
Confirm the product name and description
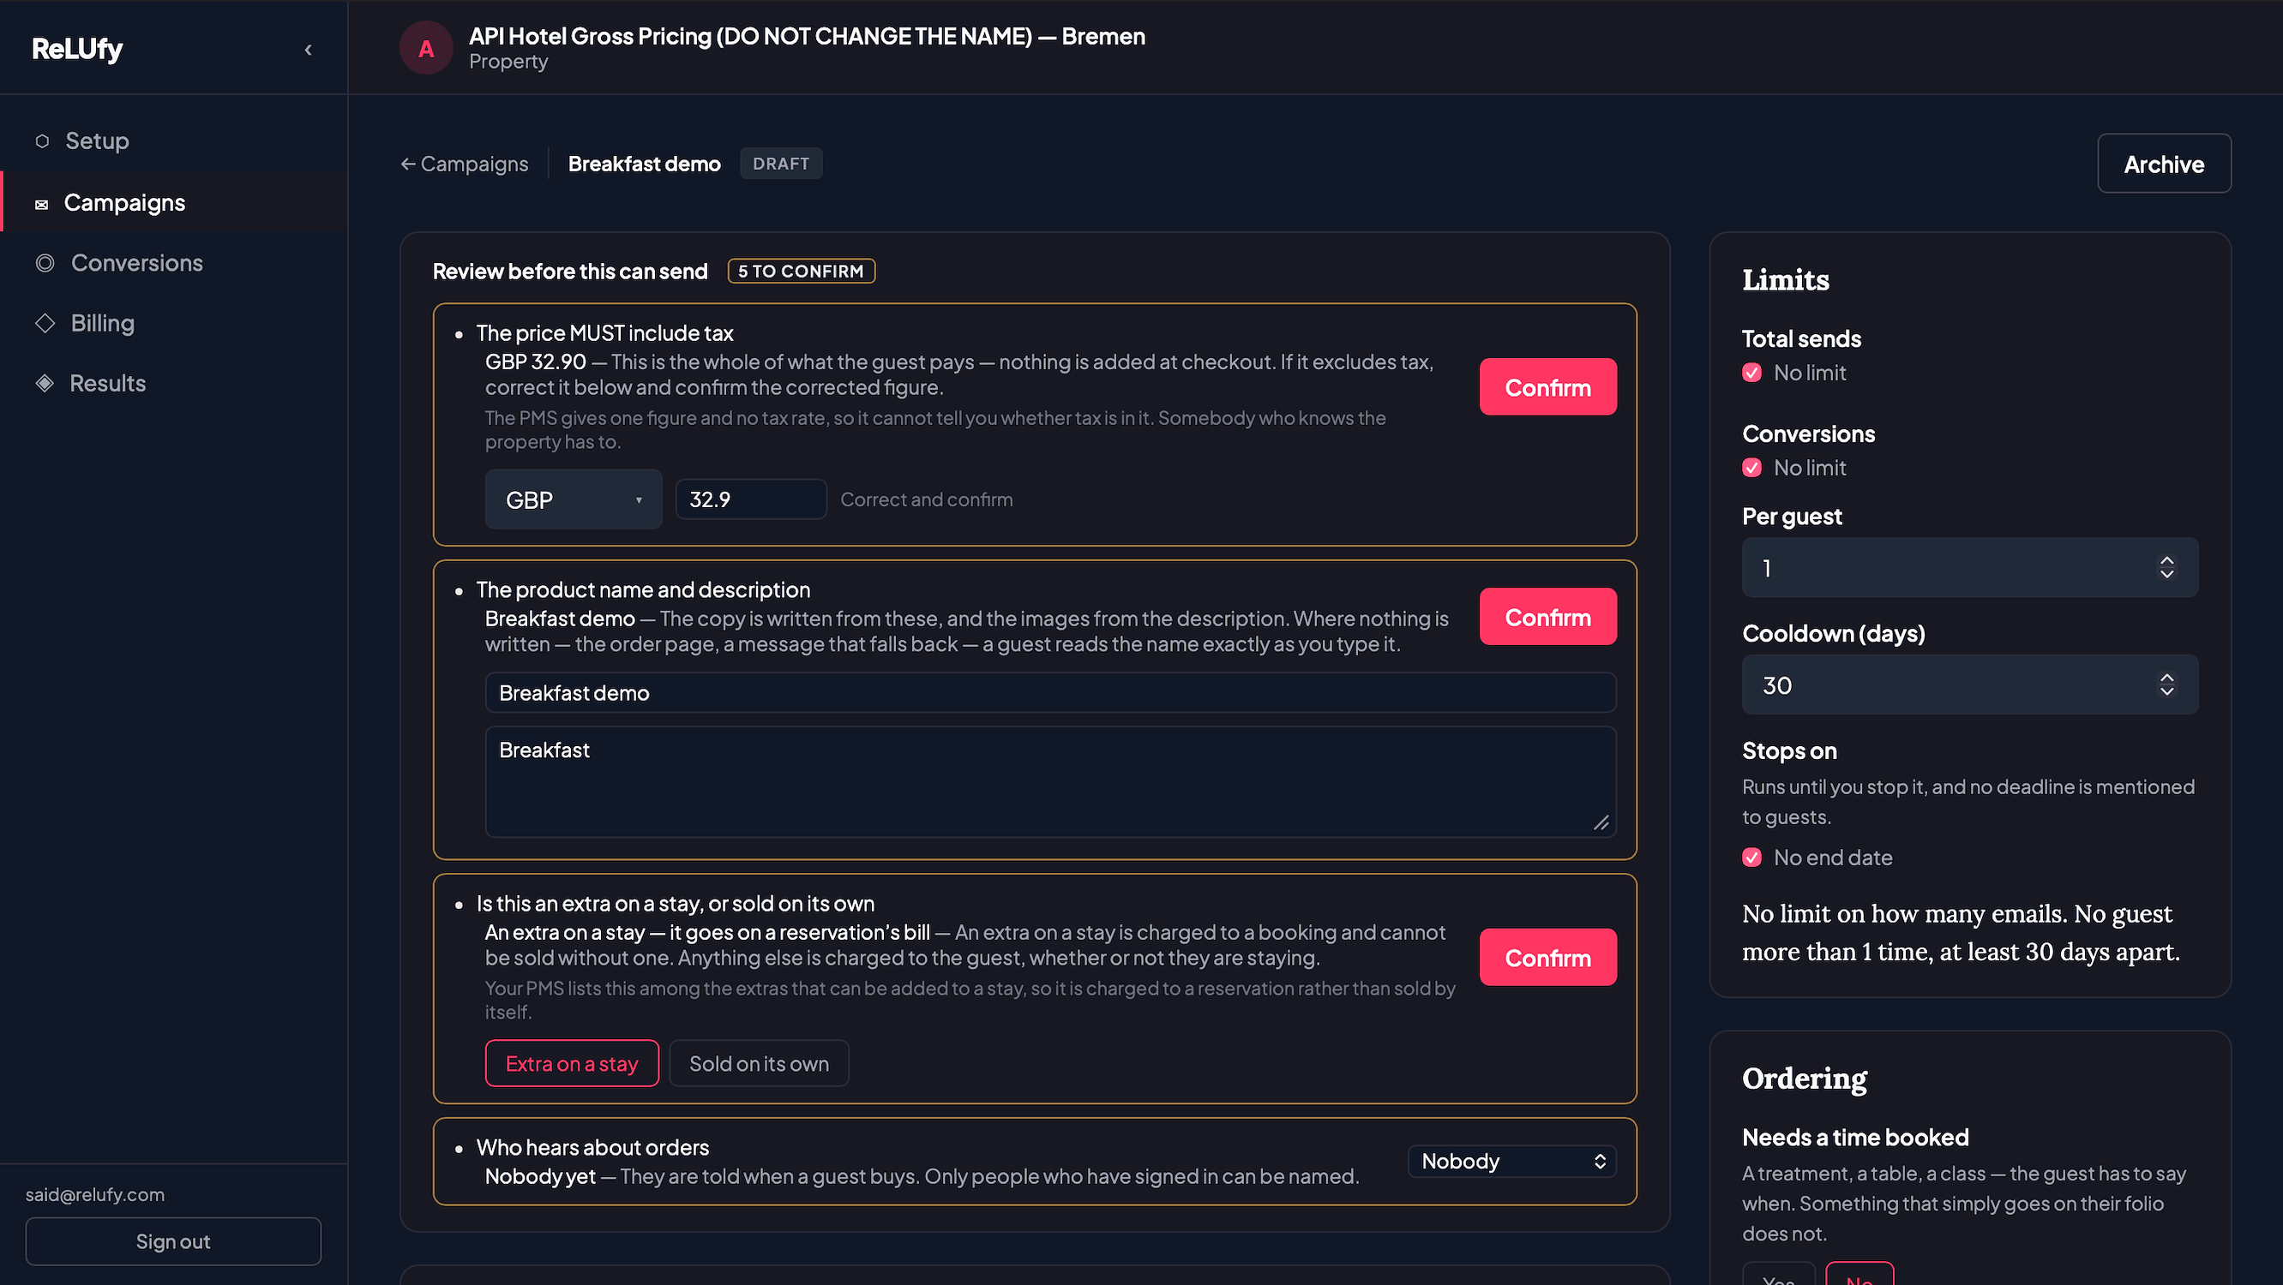pyautogui.click(x=1547, y=617)
